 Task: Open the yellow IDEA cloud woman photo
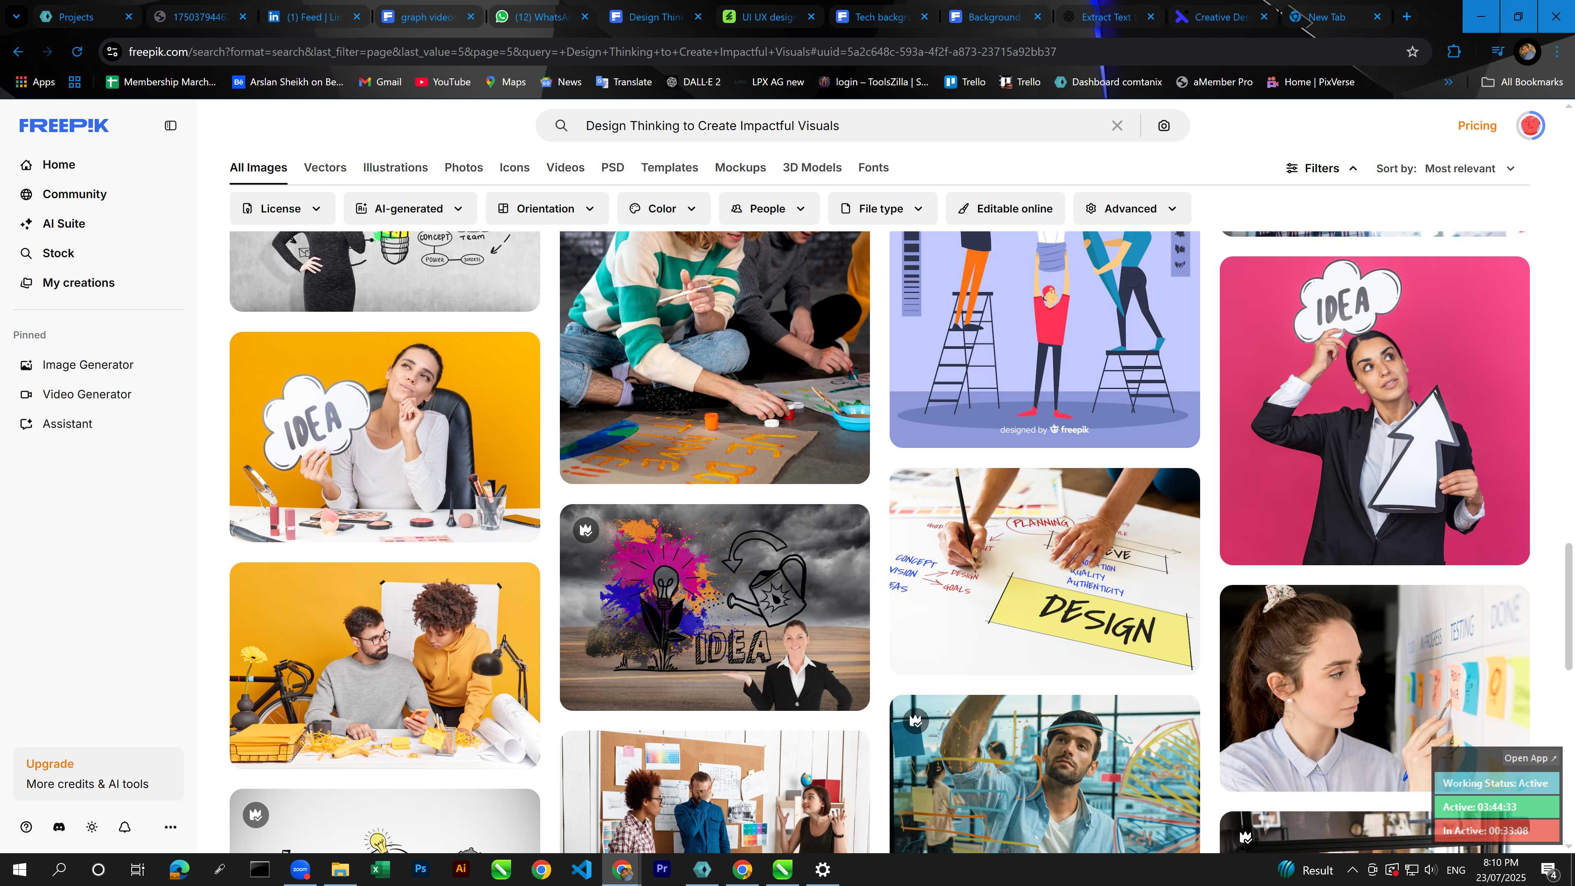(x=385, y=436)
